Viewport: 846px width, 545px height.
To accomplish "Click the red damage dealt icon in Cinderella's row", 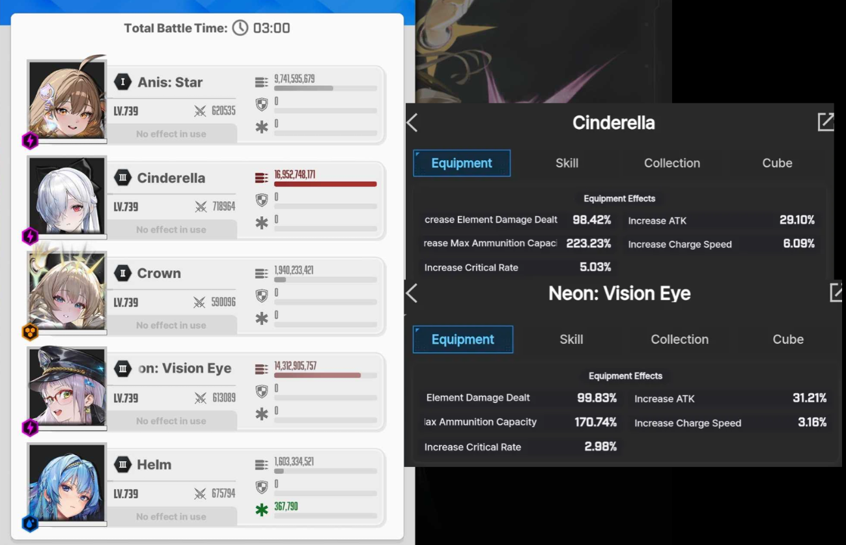I will point(261,178).
